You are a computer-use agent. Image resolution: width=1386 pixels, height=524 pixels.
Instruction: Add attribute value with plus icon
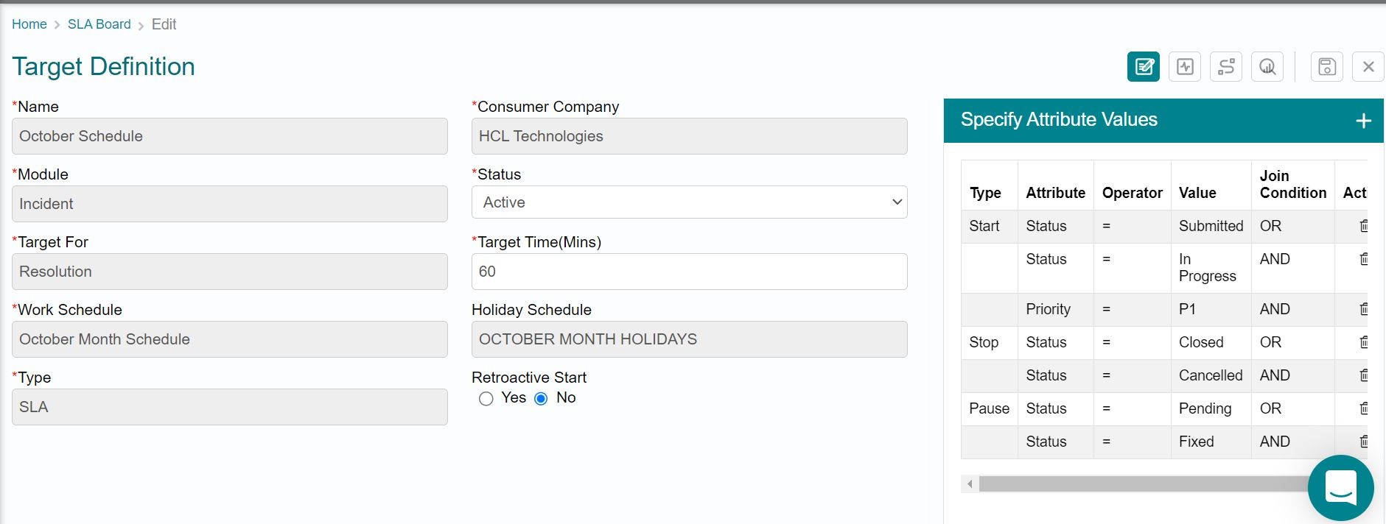(1363, 121)
